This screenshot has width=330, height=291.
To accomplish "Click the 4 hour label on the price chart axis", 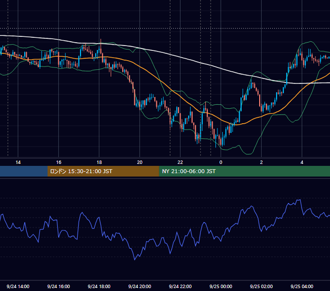I will 302,162.
